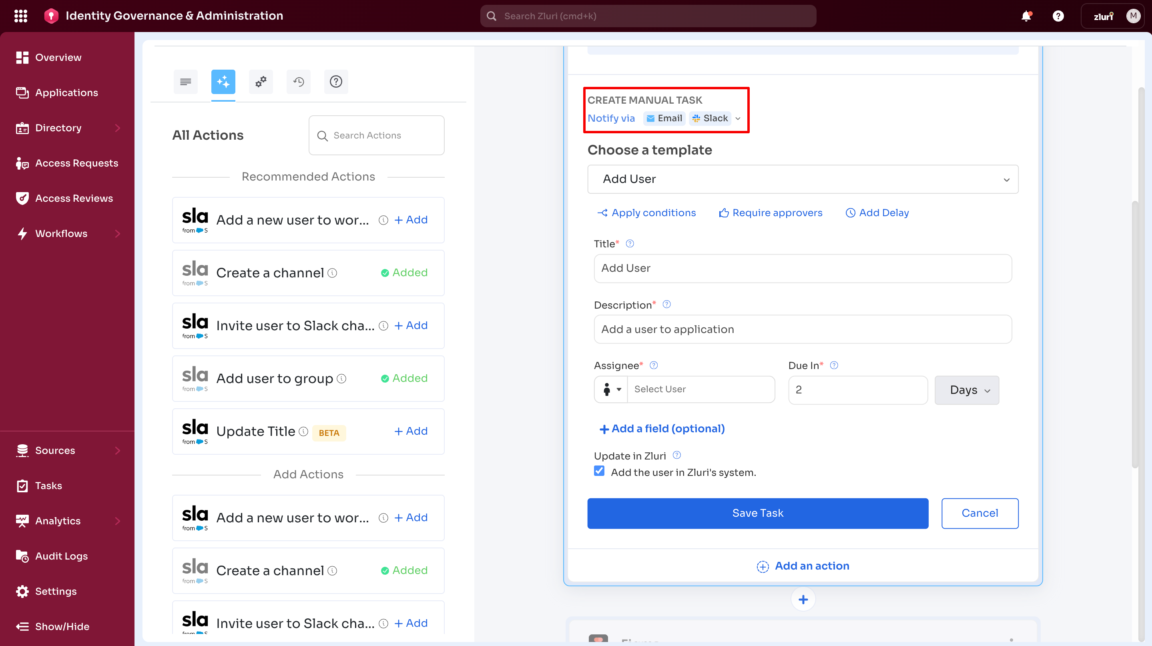Click info icon next to Update Title
The height and width of the screenshot is (646, 1152).
click(x=304, y=431)
